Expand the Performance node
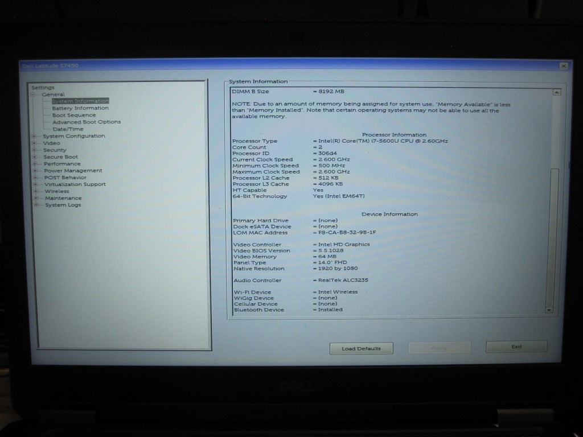 35,164
